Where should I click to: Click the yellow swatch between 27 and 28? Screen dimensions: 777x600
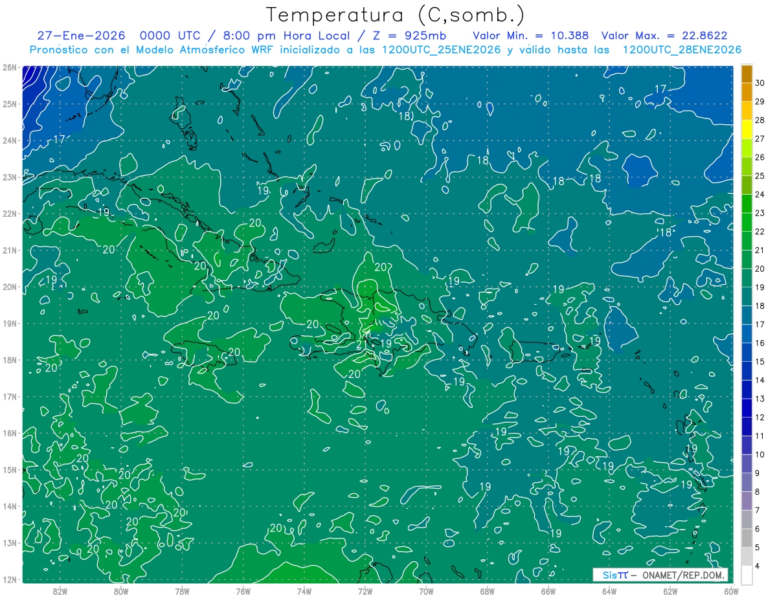747,129
